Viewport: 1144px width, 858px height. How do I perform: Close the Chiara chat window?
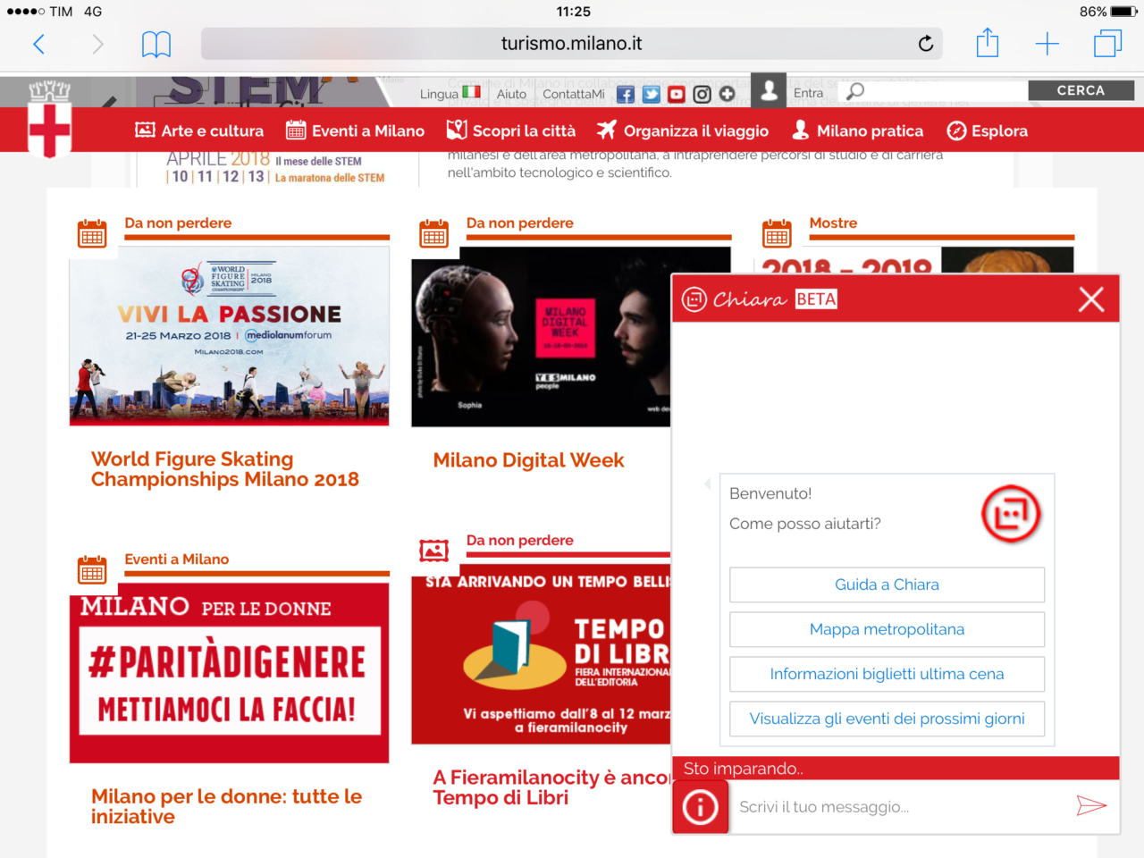[x=1091, y=299]
